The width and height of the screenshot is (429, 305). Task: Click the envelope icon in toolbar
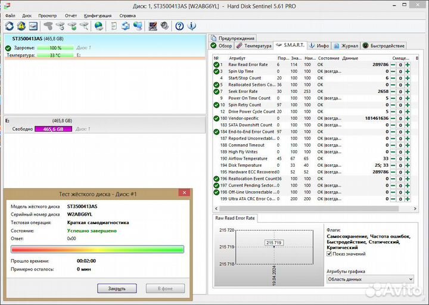(33, 26)
